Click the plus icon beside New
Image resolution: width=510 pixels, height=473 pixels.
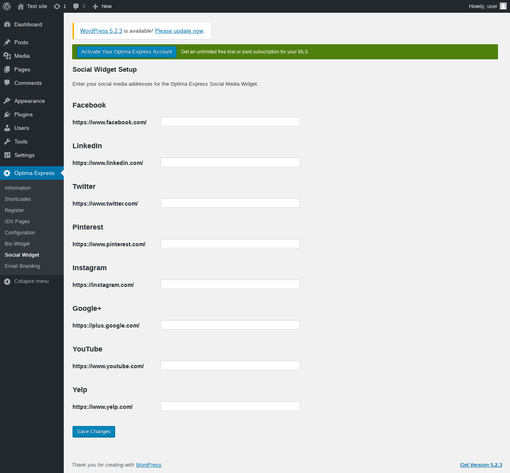click(95, 6)
